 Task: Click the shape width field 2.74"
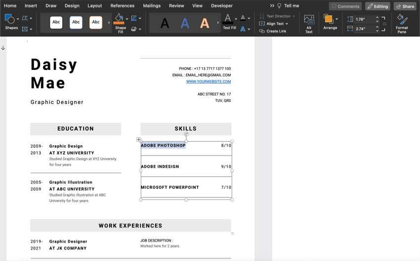[364, 29]
